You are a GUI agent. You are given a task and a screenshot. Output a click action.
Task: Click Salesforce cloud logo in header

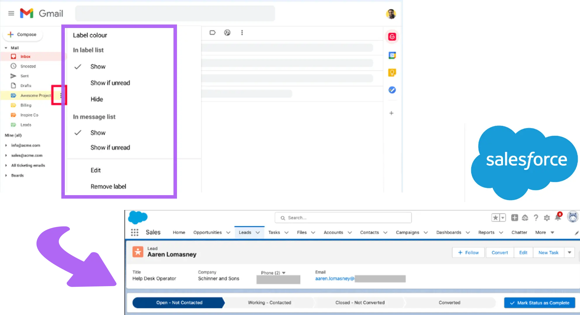click(138, 217)
